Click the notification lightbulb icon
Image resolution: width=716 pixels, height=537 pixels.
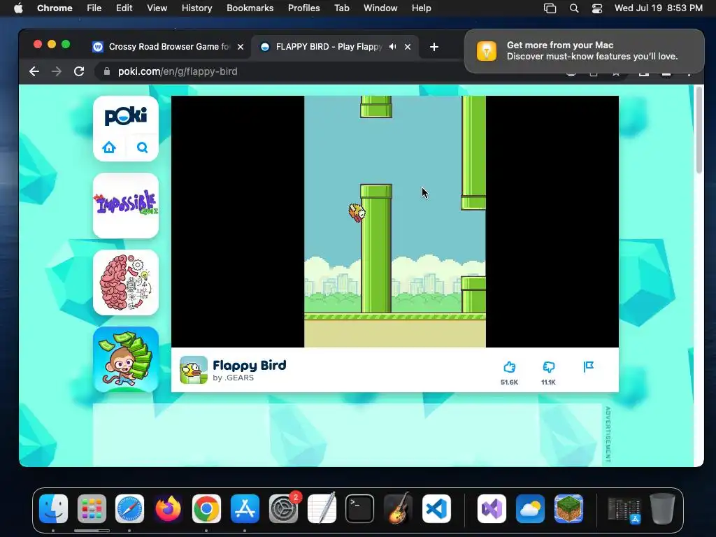point(487,50)
